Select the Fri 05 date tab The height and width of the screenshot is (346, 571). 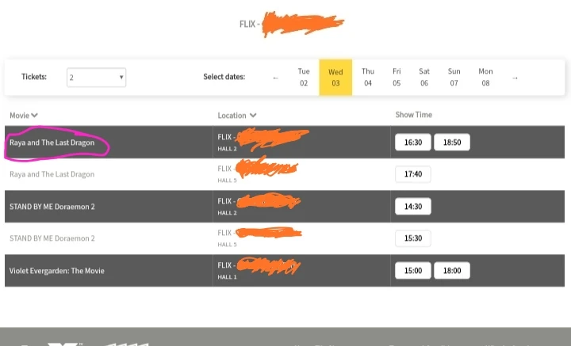point(397,77)
